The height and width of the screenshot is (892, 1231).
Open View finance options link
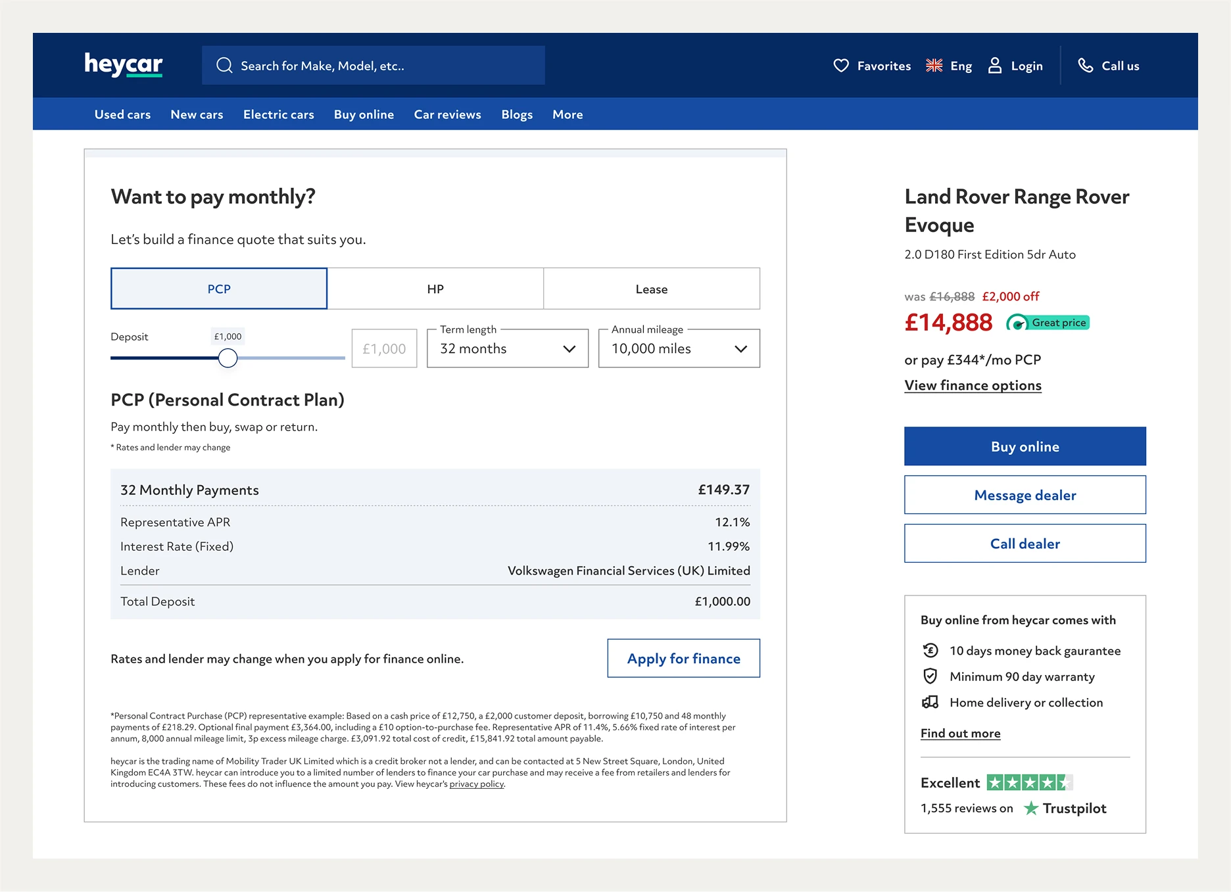(973, 385)
